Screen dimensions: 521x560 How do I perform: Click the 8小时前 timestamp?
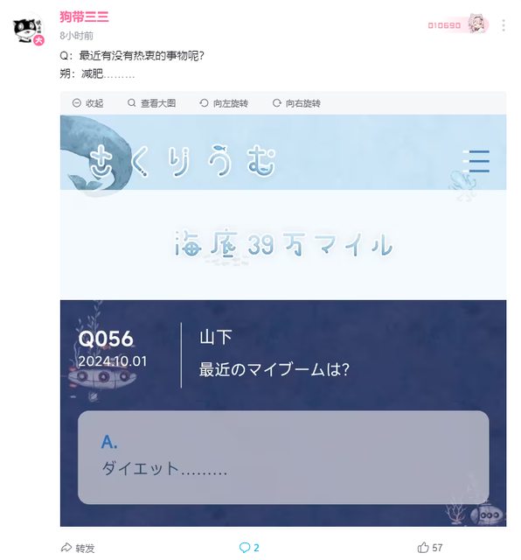pos(76,36)
